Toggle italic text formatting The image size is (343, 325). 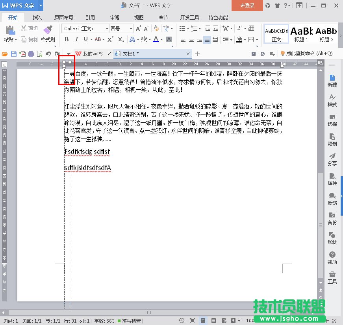coord(76,39)
